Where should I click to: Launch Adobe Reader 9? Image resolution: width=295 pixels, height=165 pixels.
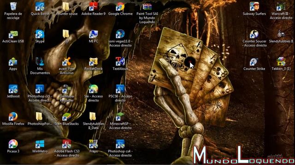point(94,6)
